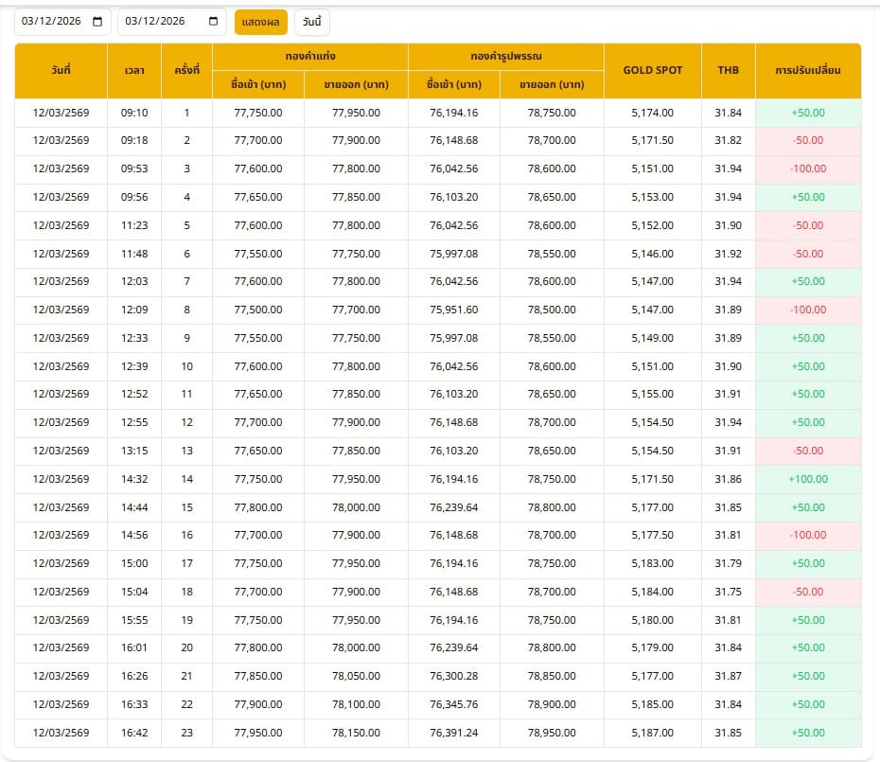Open the calendar picker in the start date field
This screenshot has width=880, height=762.
(x=97, y=22)
